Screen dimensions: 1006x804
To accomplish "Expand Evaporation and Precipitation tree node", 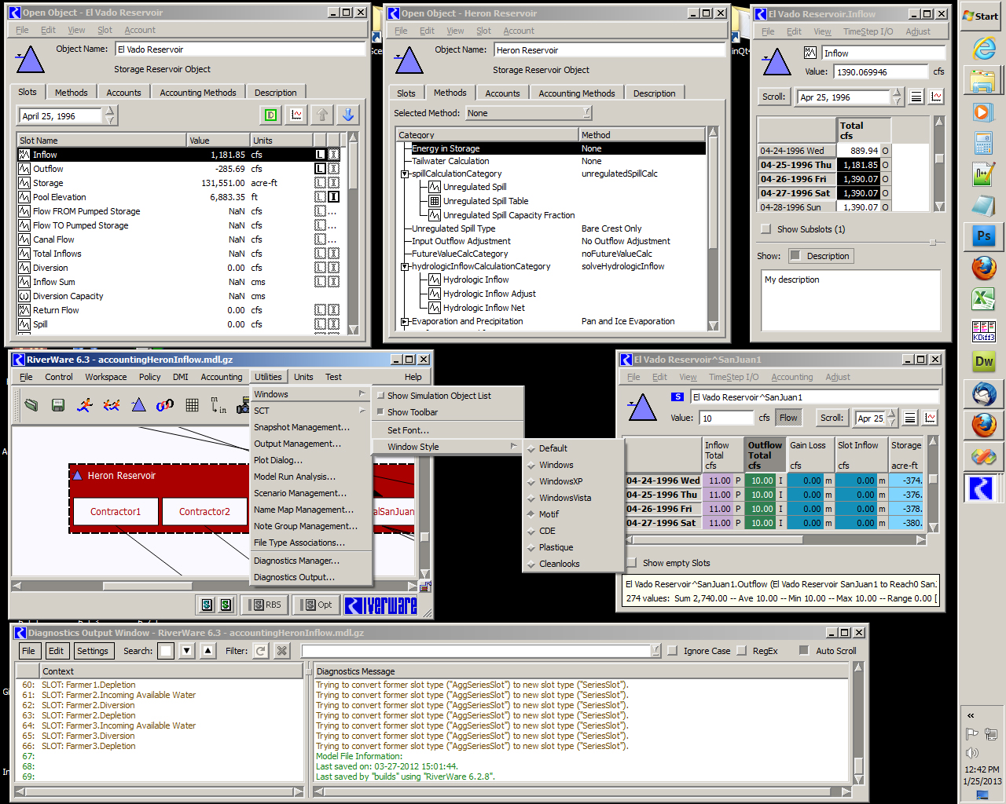I will (x=405, y=322).
